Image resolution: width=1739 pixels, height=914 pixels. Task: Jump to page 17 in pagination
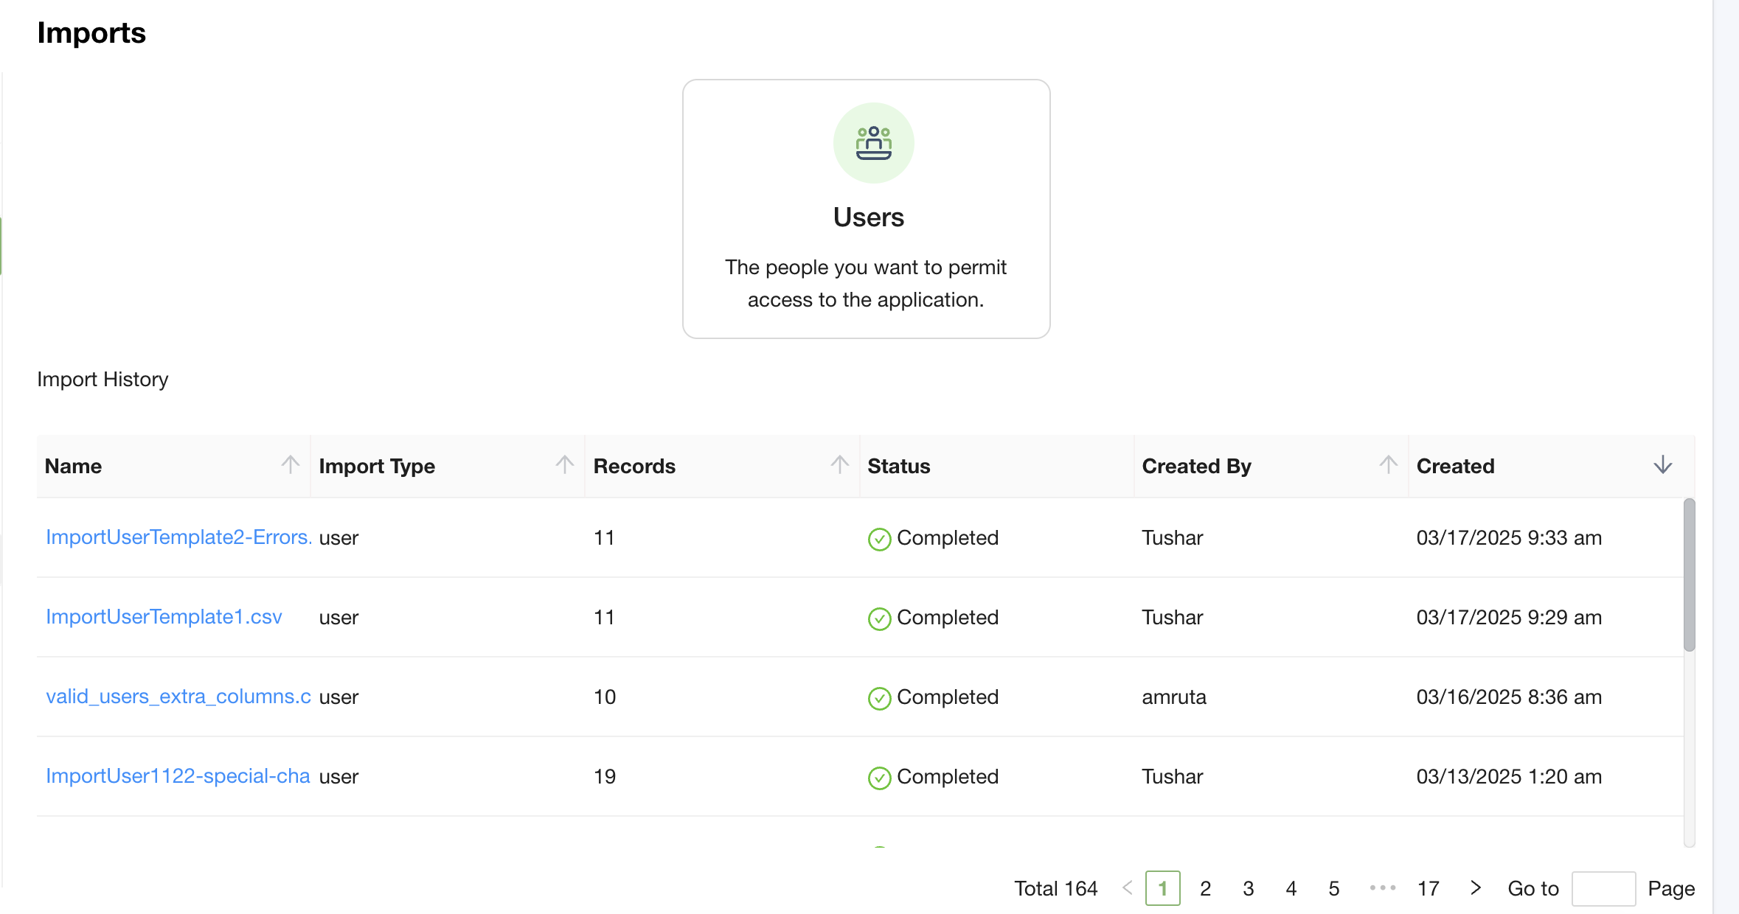click(1428, 888)
